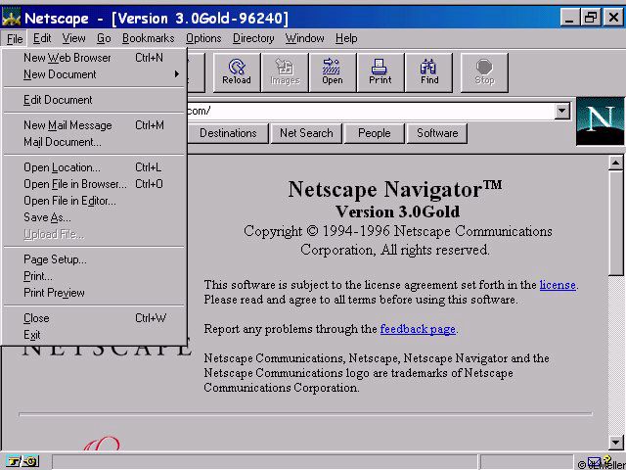The image size is (626, 470).
Task: Choose Open File in Editor...
Action: coord(95,201)
